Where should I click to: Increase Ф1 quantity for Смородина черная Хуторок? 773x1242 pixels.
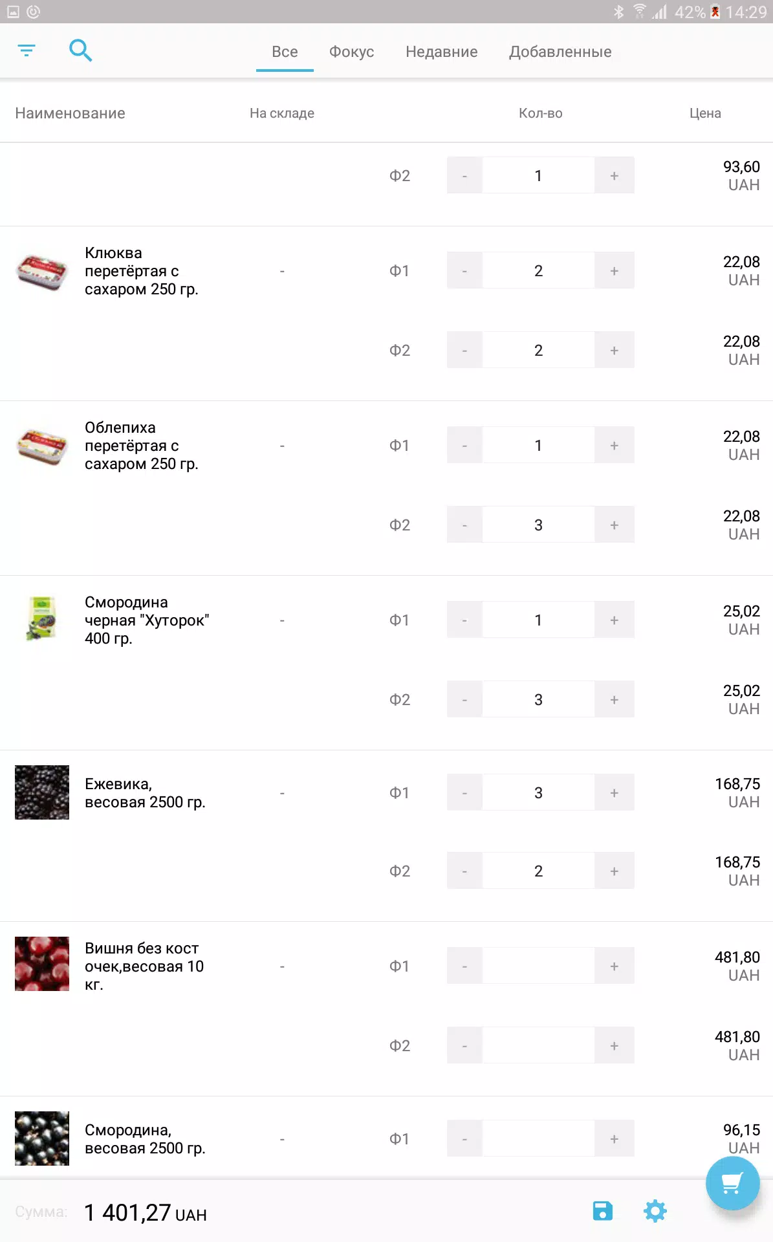click(615, 620)
